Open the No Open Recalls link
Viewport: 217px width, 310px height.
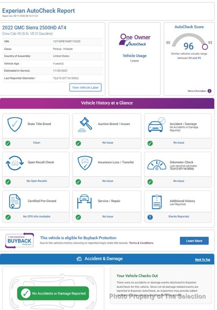37,181
